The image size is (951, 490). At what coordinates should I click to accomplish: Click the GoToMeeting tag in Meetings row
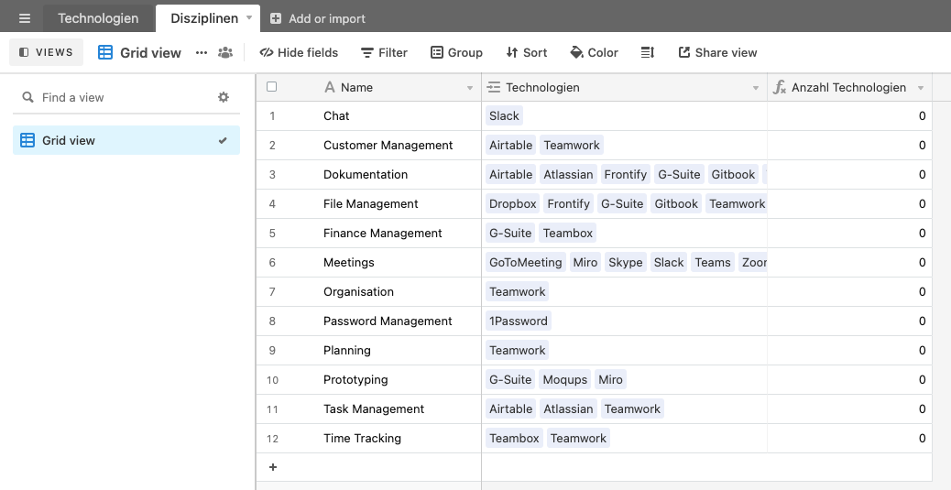coord(525,262)
